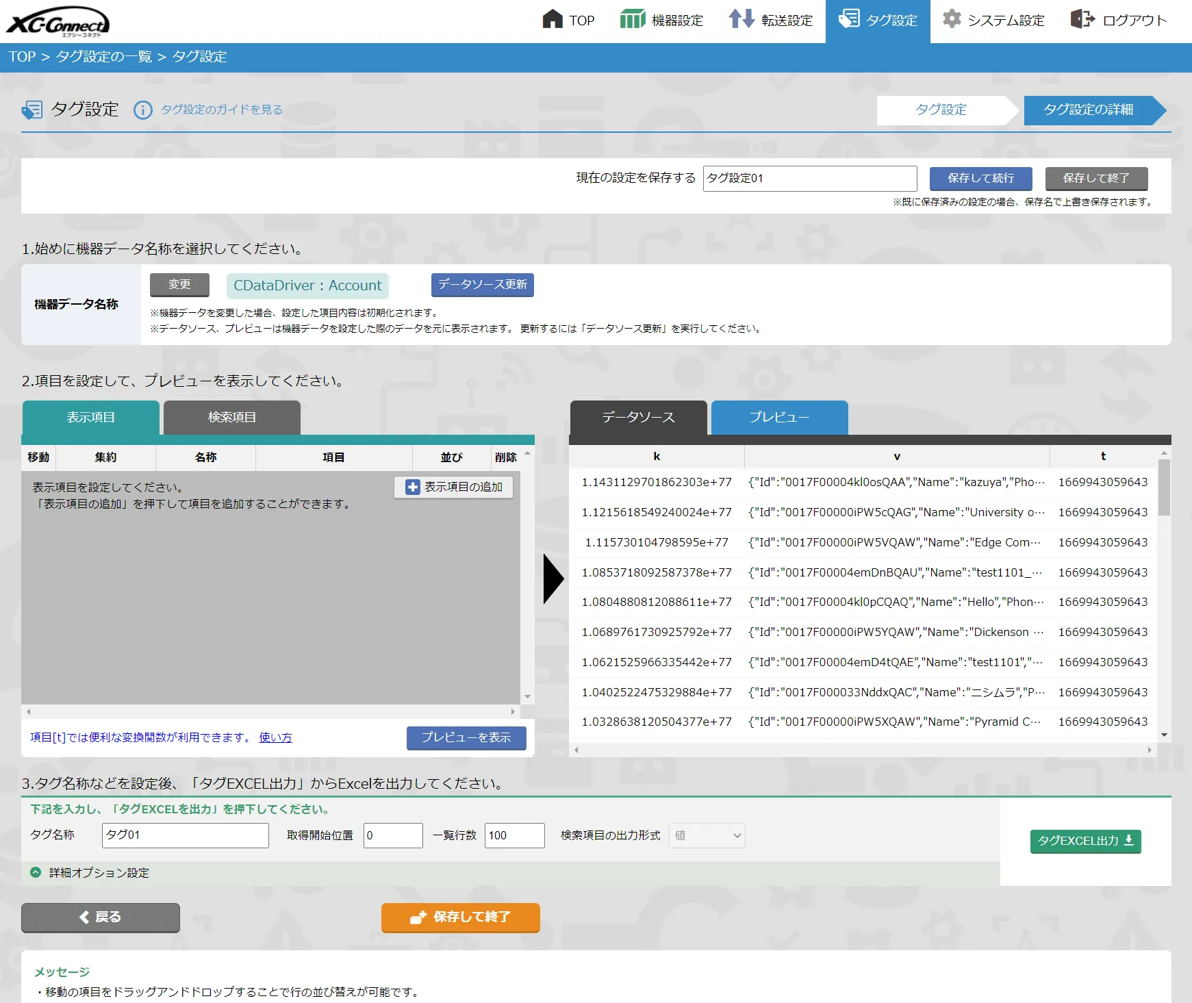1192x1003 pixels.
Task: Open the TOP home icon
Action: click(x=552, y=19)
